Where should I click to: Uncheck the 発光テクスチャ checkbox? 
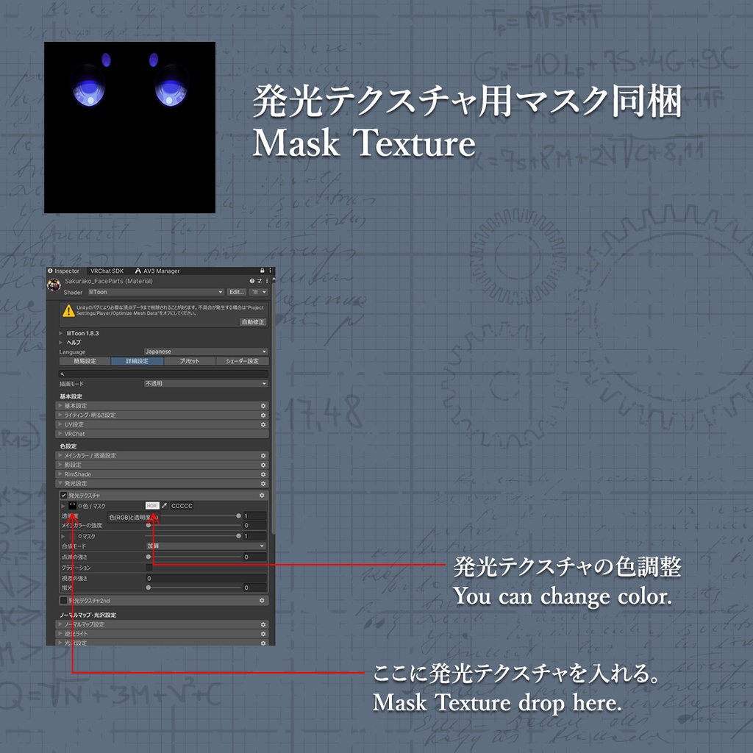tap(63, 496)
